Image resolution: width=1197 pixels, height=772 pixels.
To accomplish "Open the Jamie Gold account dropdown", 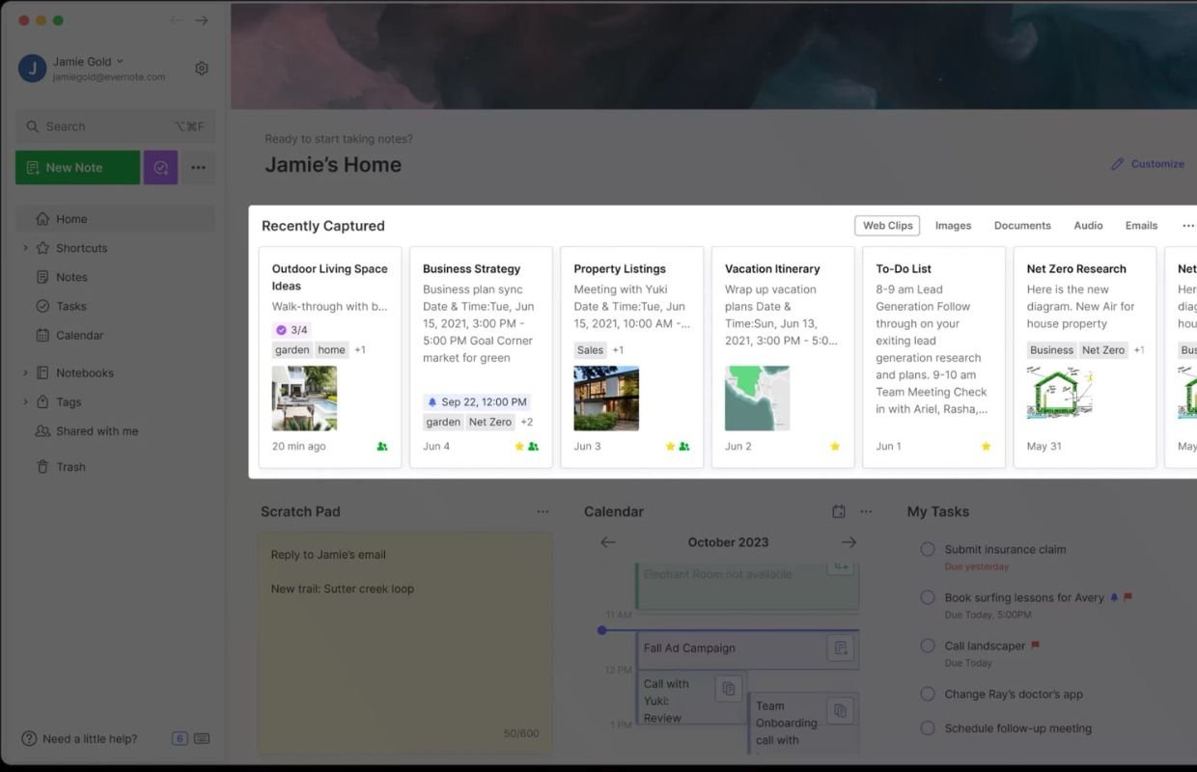I will click(89, 62).
